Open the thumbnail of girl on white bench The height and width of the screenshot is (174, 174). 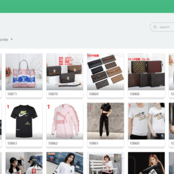coord(106,163)
